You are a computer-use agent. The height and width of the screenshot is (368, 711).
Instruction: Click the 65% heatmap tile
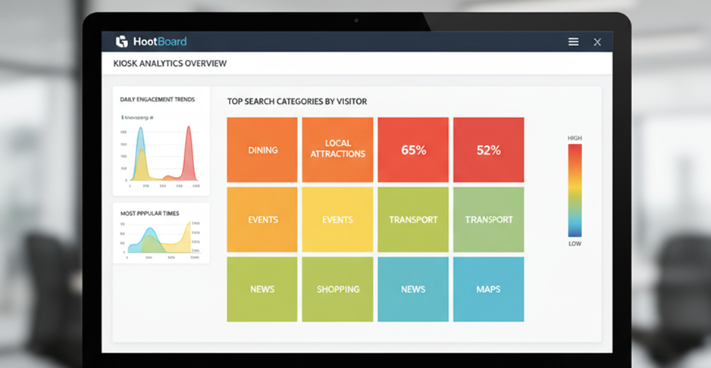pos(413,150)
